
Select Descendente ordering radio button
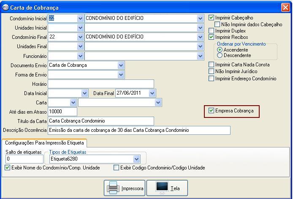[x=220, y=55]
